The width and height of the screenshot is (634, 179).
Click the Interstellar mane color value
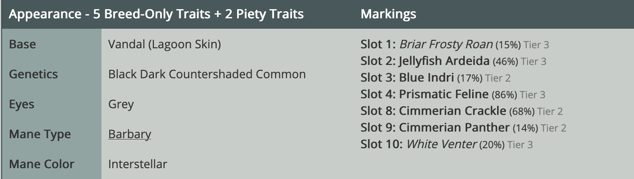pos(138,164)
